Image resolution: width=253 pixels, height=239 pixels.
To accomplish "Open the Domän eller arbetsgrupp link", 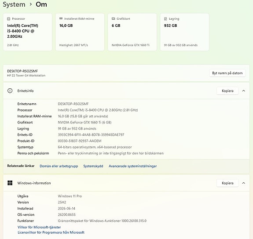I will click(x=59, y=166).
